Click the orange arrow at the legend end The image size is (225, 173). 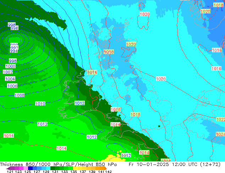coord(106,168)
